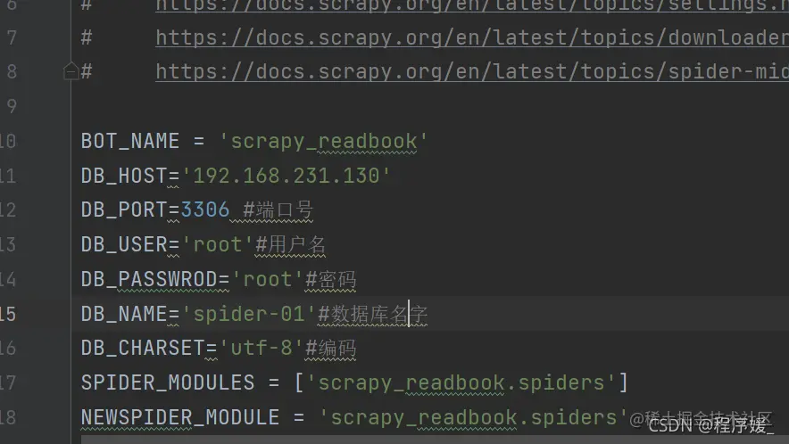Click the NEWSPIDER_MODULE string value

474,418
